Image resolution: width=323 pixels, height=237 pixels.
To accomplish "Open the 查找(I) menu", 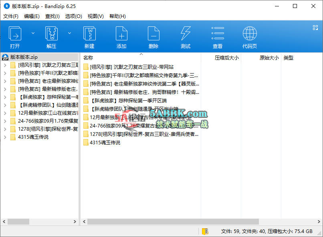I will (x=52, y=16).
